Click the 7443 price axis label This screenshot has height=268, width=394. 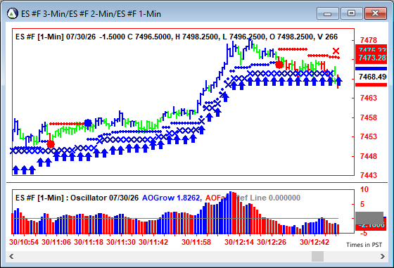coord(369,175)
